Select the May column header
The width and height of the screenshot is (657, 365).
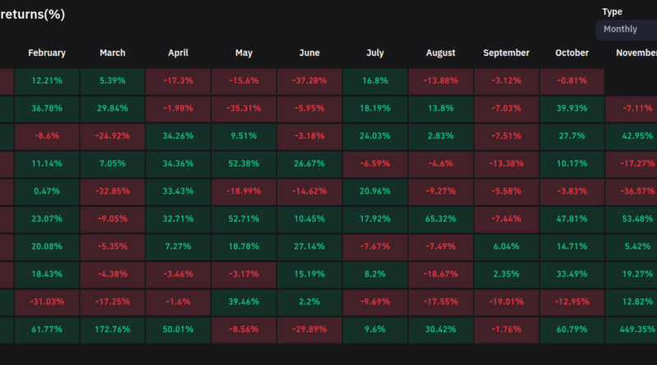pyautogui.click(x=244, y=53)
